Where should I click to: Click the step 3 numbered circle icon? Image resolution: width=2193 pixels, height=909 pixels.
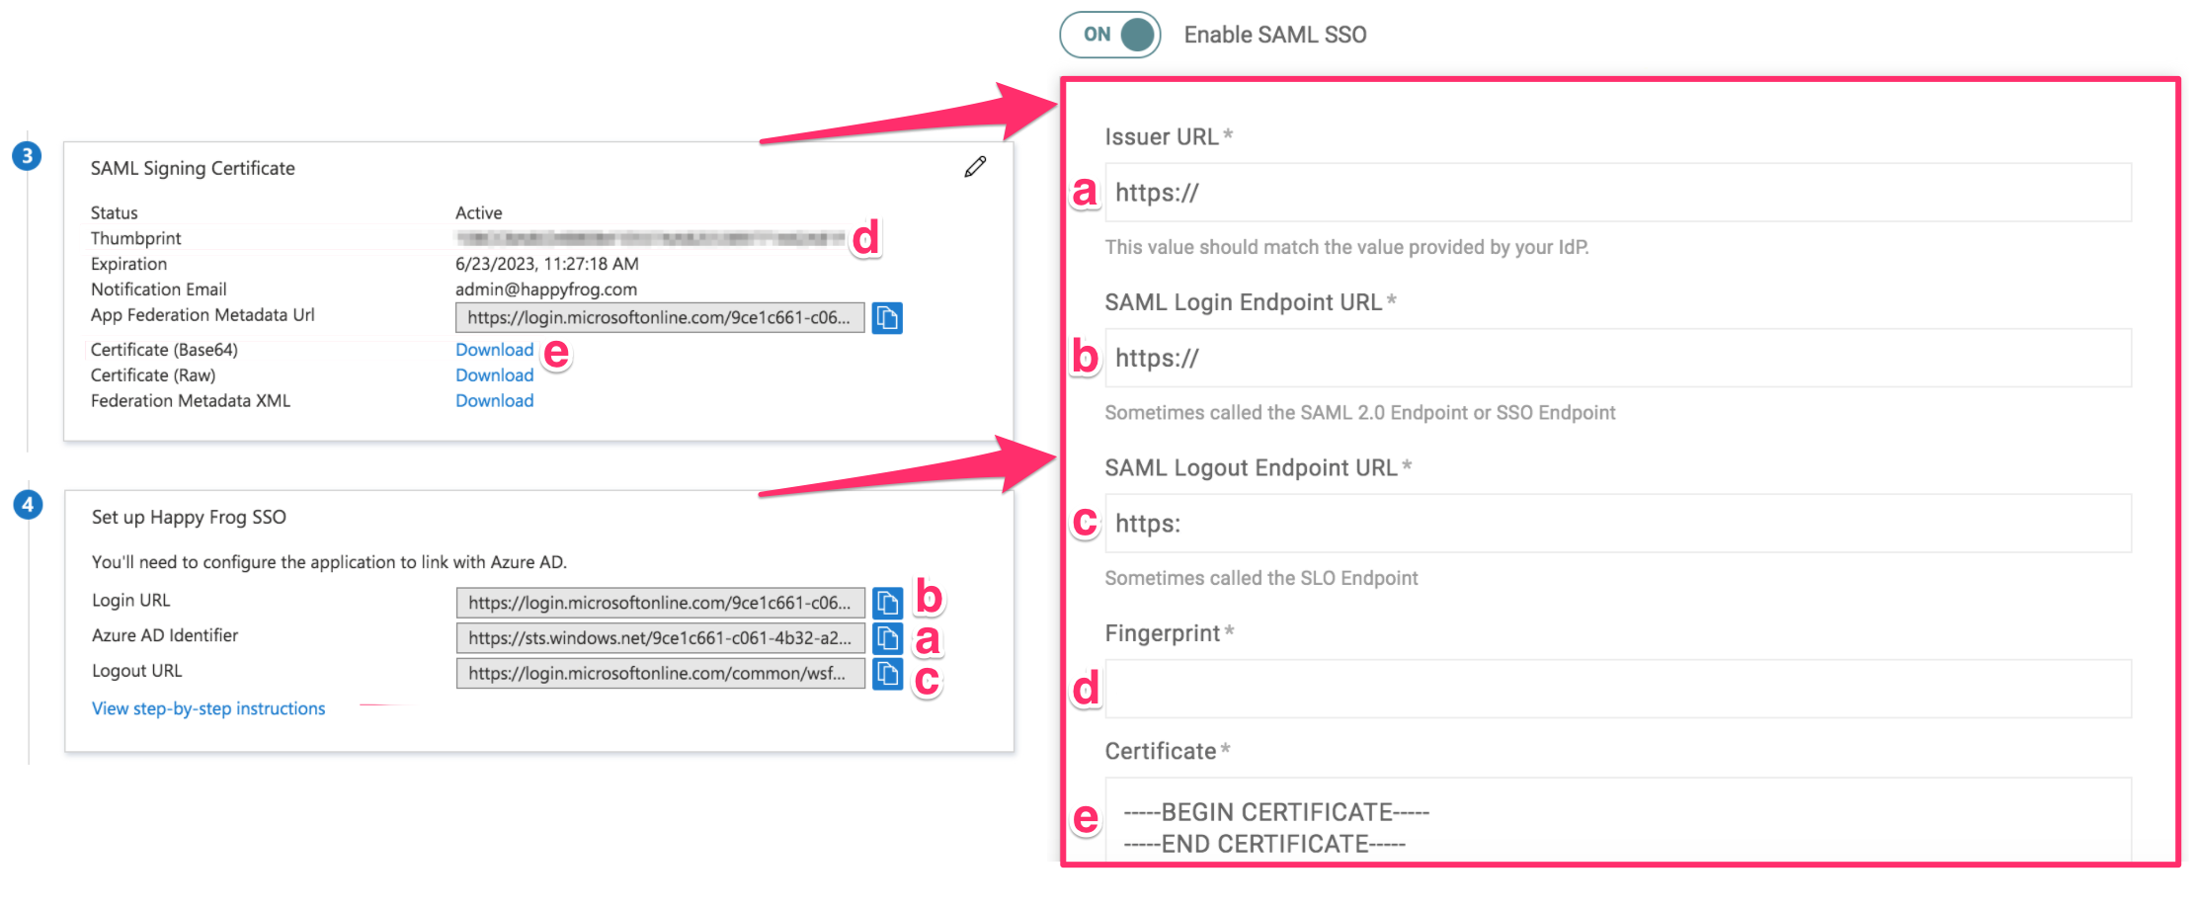pyautogui.click(x=27, y=156)
